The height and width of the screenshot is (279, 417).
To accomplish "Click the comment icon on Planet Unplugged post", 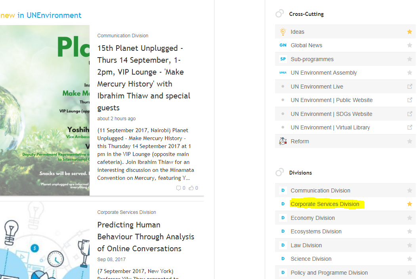I will click(178, 188).
